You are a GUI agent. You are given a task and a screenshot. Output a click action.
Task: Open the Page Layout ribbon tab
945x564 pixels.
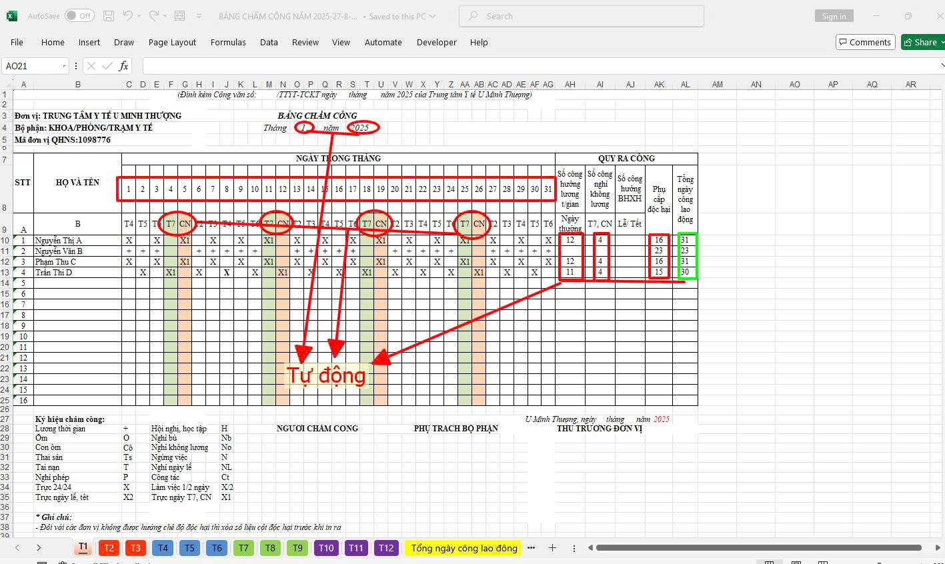point(172,42)
